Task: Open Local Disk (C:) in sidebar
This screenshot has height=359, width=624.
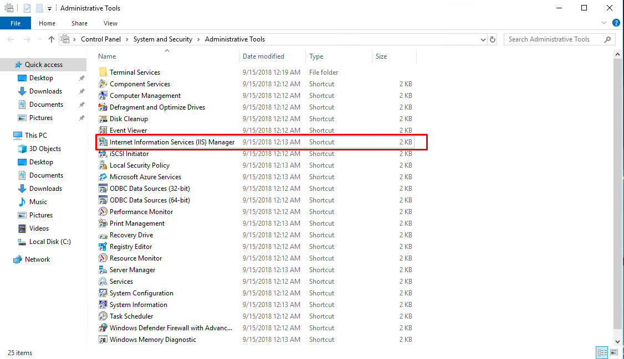Action: (x=50, y=241)
